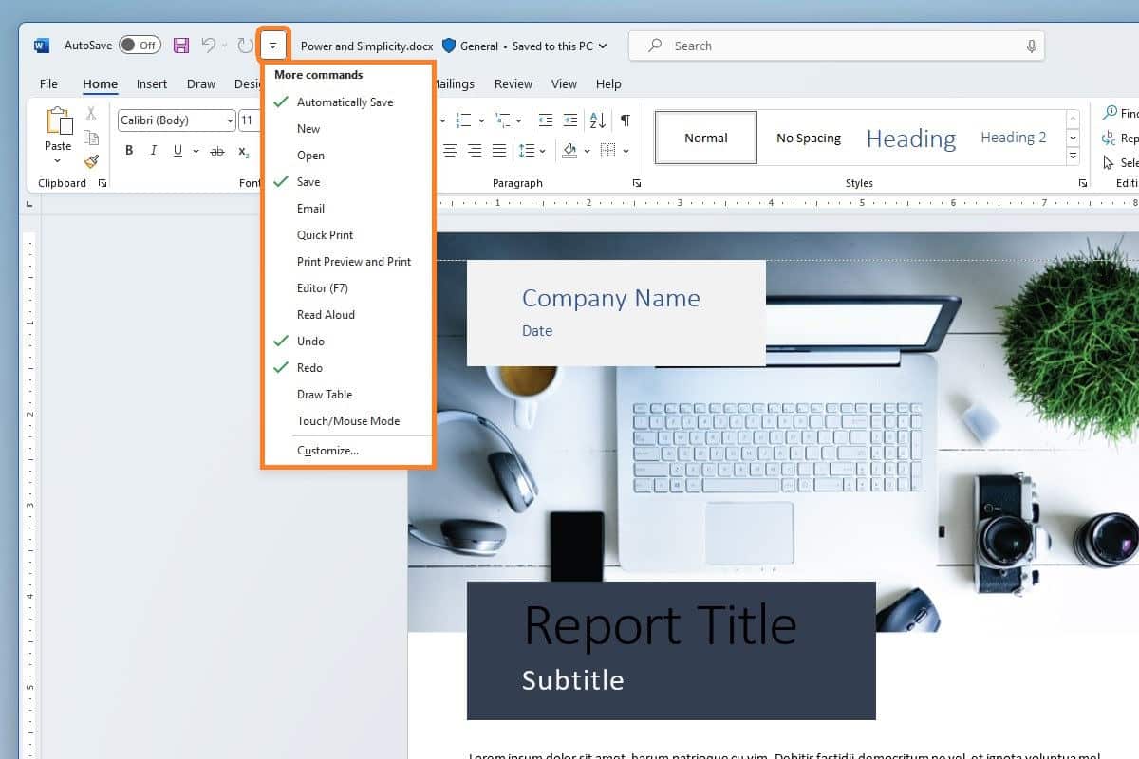Click the Save icon in the title bar
Viewport: 1139px width, 759px height.
coord(181,46)
